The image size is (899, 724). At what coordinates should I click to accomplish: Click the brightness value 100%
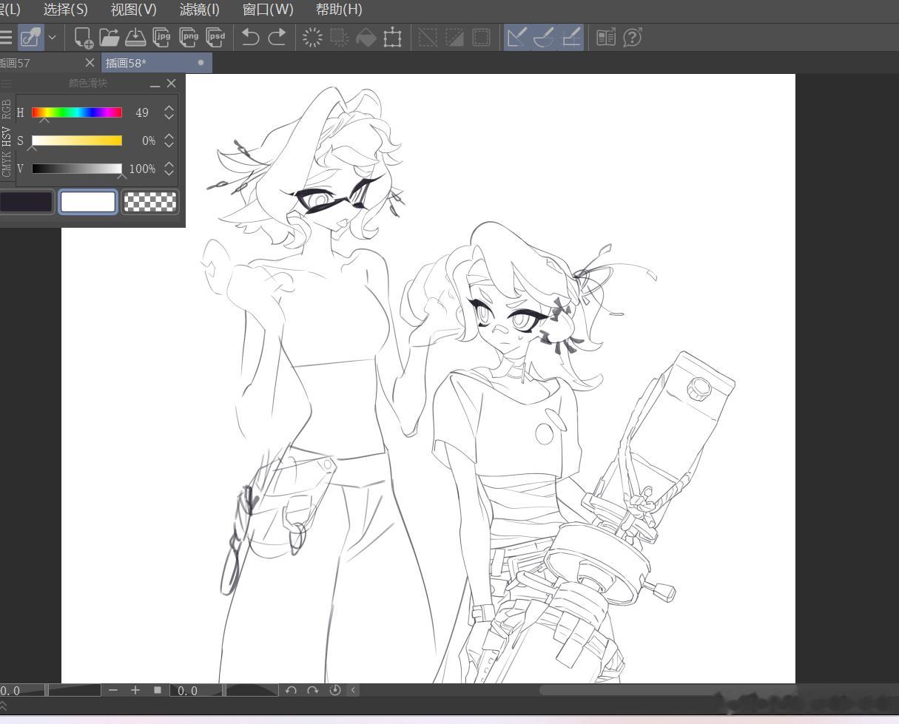[x=142, y=169]
